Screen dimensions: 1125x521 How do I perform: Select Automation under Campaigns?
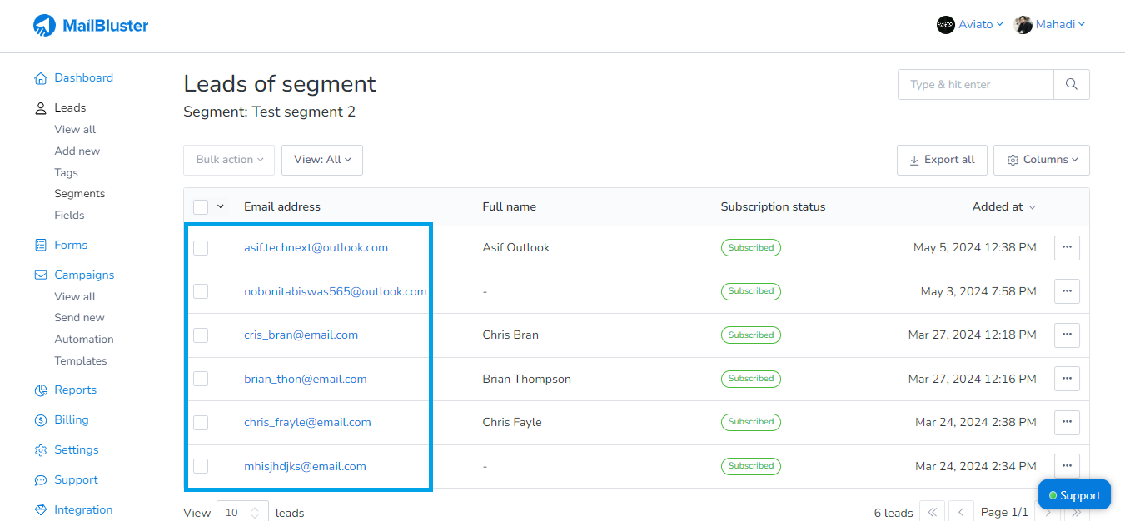pyautogui.click(x=84, y=340)
